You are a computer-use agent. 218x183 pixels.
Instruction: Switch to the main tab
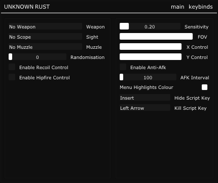click(177, 7)
